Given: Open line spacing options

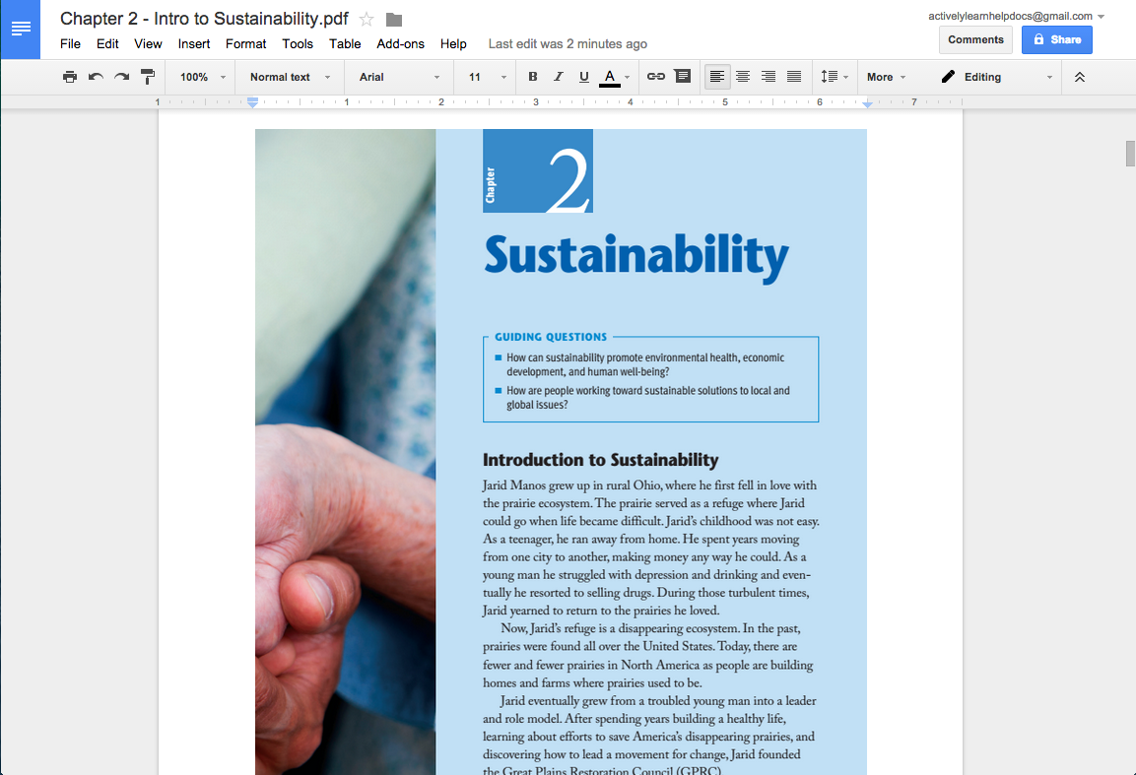Looking at the screenshot, I should point(834,77).
